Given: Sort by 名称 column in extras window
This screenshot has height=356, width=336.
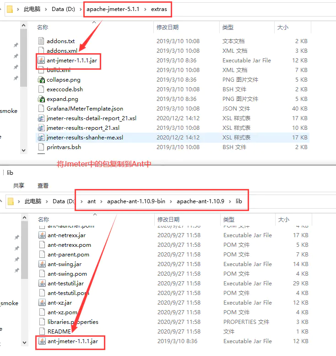Looking at the screenshot, I should pos(43,27).
